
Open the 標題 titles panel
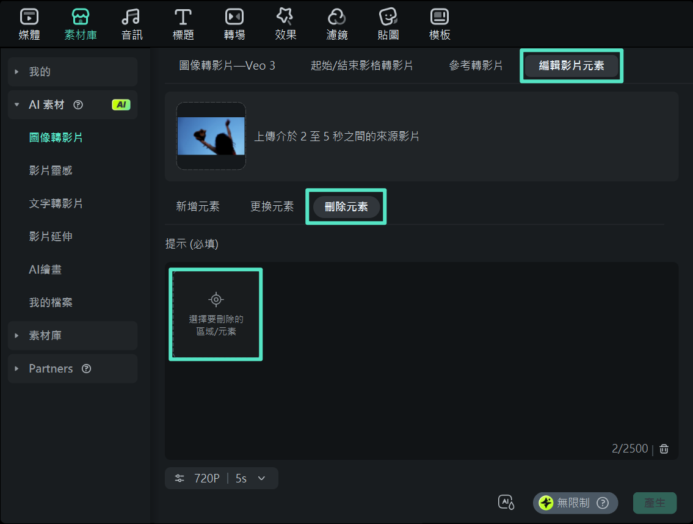[183, 23]
